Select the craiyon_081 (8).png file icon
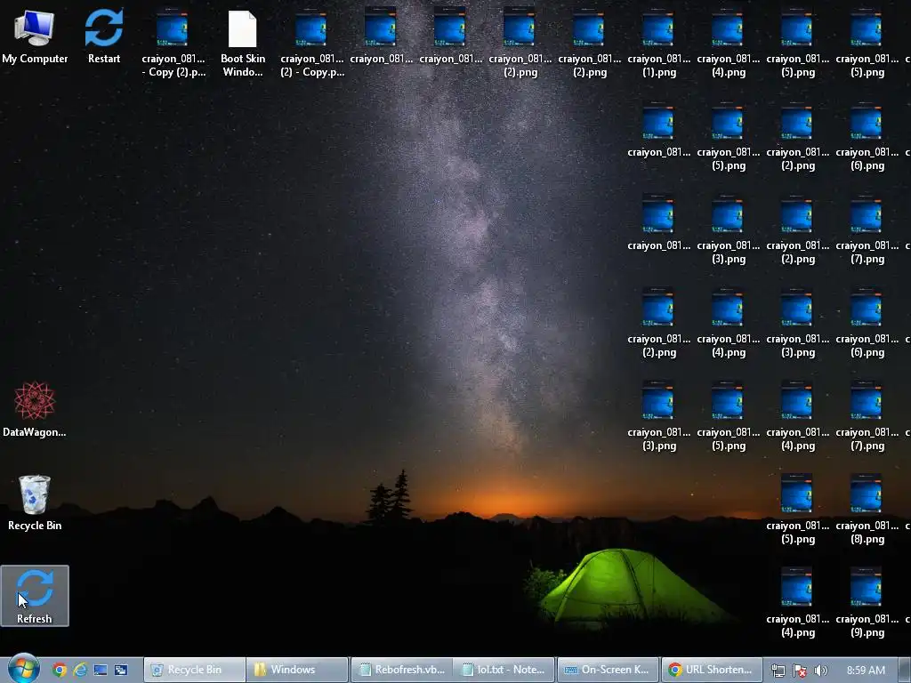This screenshot has height=683, width=911. (x=867, y=510)
